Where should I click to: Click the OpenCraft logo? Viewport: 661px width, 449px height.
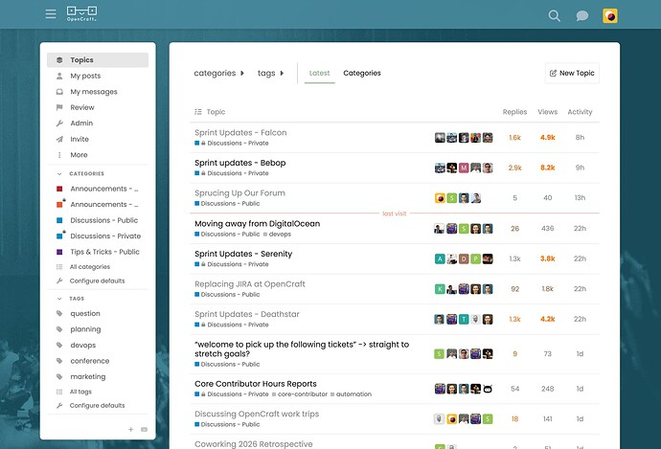click(81, 14)
